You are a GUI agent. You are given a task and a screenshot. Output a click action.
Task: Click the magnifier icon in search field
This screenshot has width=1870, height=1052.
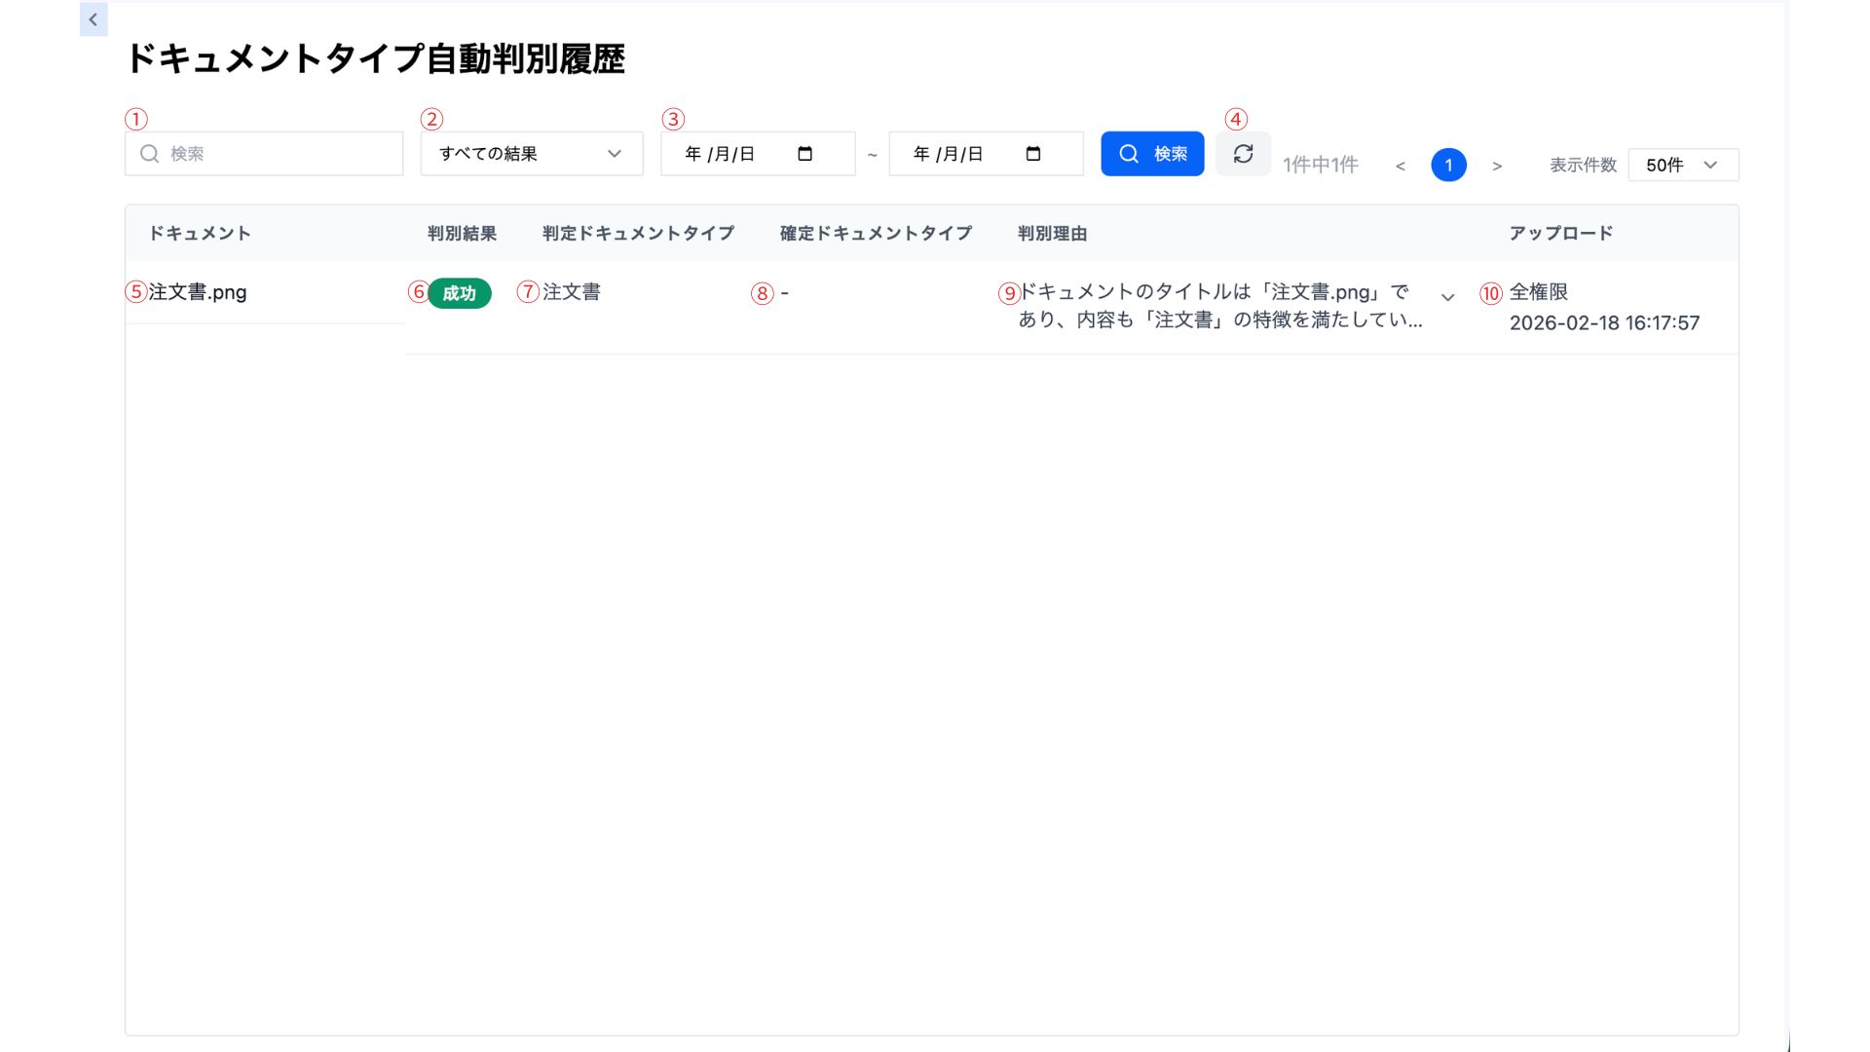click(149, 154)
